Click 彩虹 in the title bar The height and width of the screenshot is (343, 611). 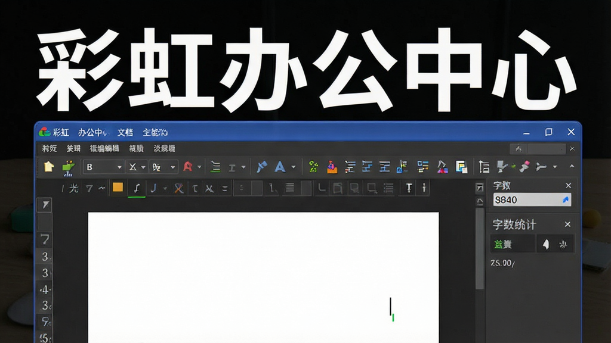click(61, 133)
